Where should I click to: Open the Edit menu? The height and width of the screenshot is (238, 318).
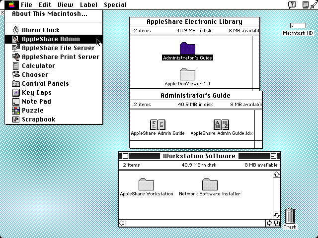[x=45, y=4]
